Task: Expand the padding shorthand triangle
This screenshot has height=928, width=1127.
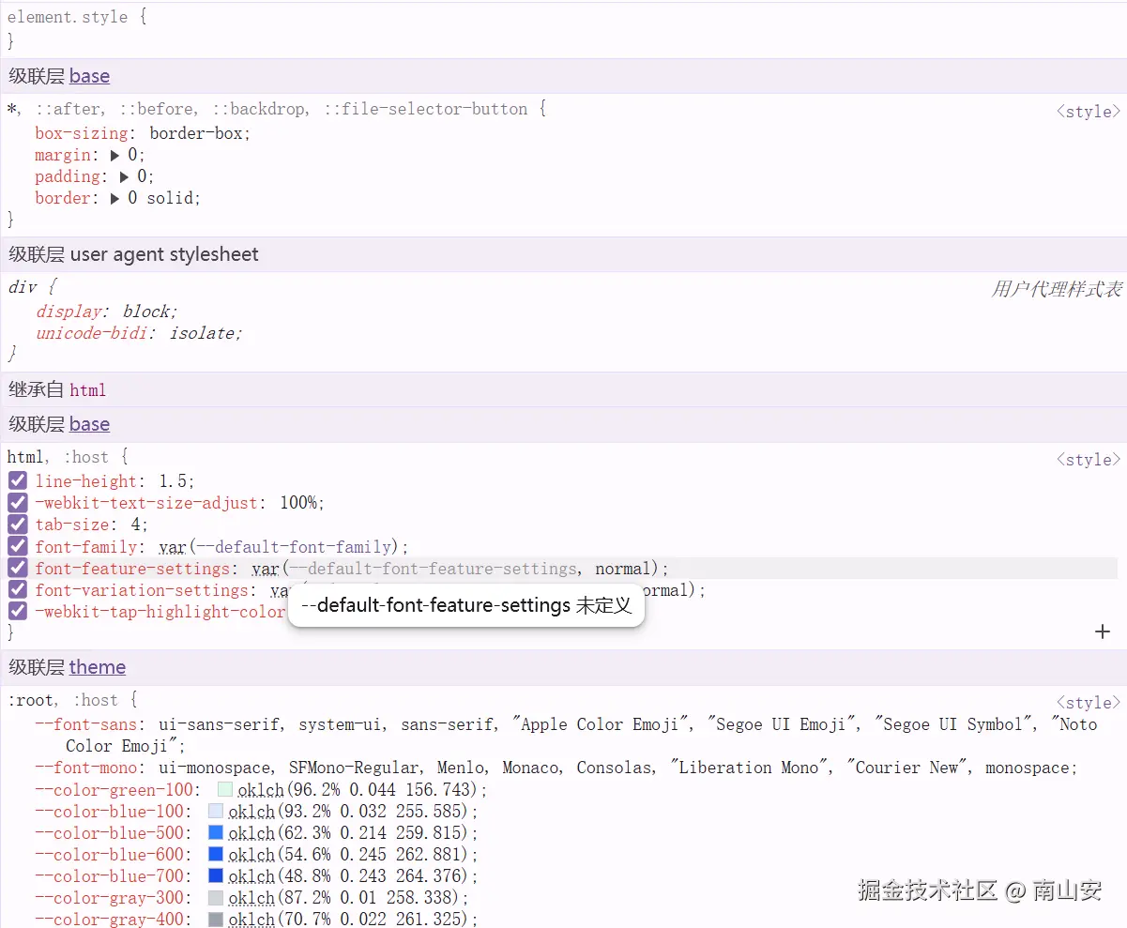Action: click(x=125, y=177)
